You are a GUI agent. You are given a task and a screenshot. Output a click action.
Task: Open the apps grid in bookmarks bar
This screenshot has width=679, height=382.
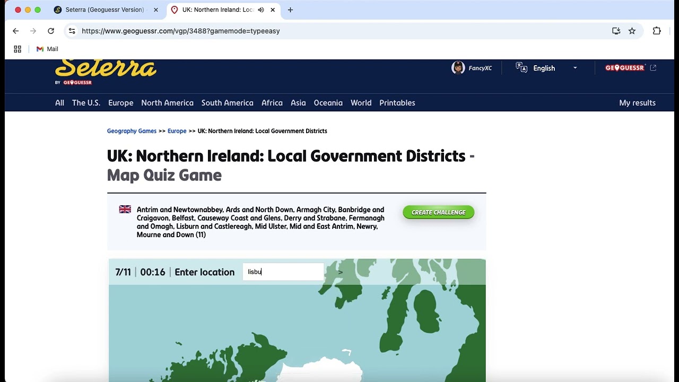(x=18, y=49)
